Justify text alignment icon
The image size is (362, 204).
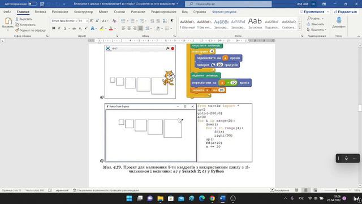140,28
